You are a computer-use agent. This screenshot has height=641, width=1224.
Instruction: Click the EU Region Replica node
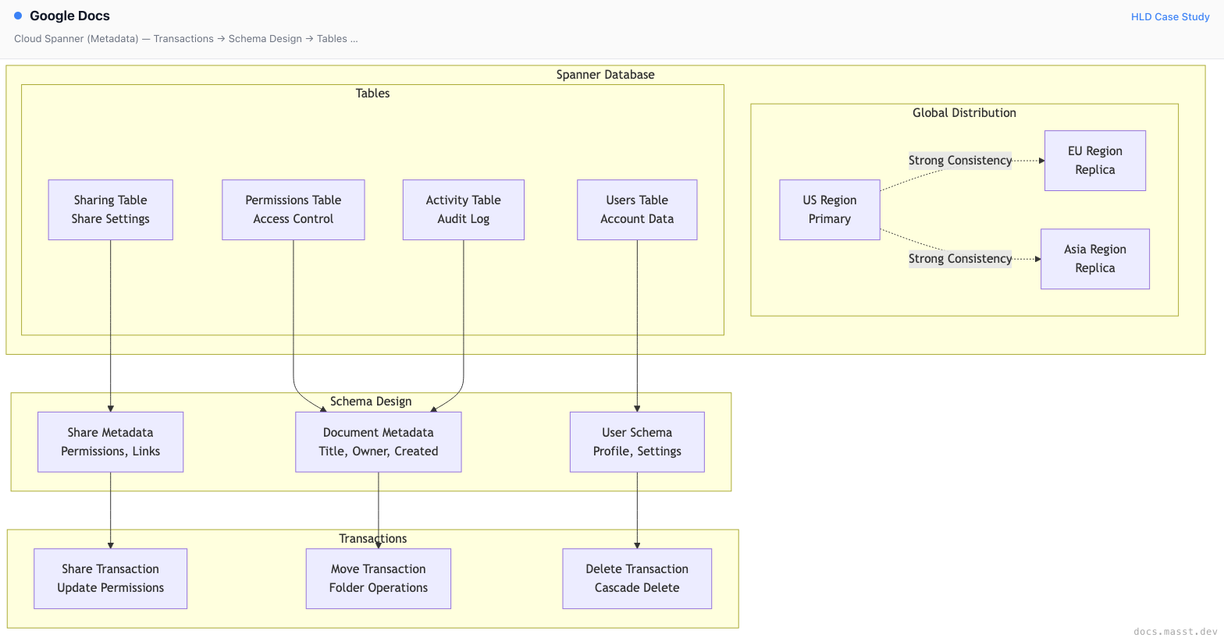[x=1095, y=161]
